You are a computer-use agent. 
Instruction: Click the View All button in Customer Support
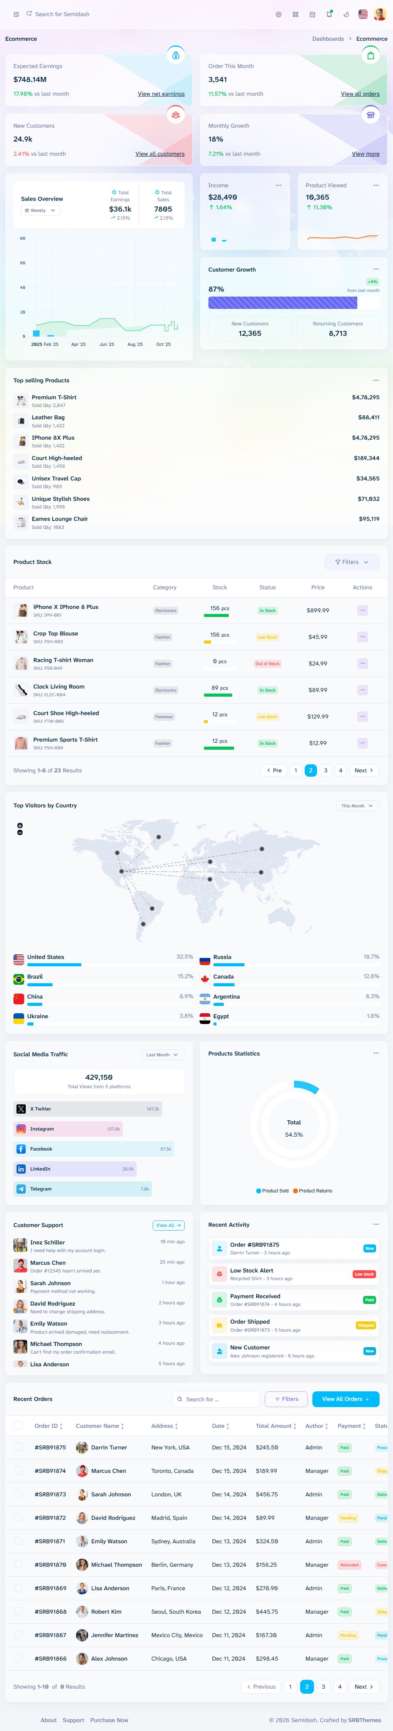click(x=168, y=1225)
